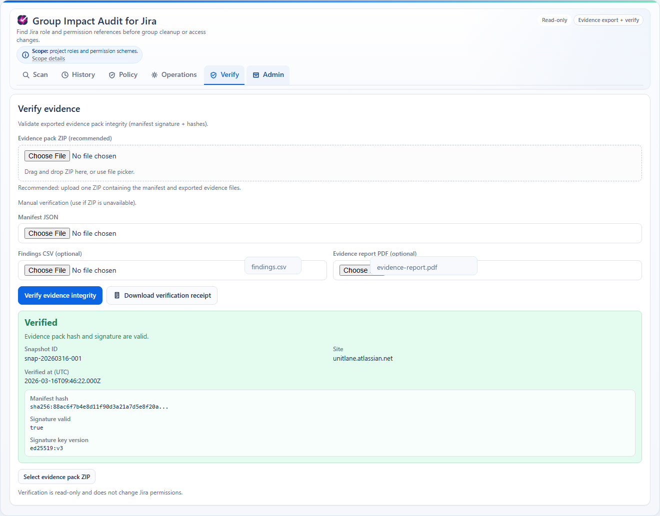Click the Scan magnifier icon
Screen dimensions: 660x516
click(26, 75)
